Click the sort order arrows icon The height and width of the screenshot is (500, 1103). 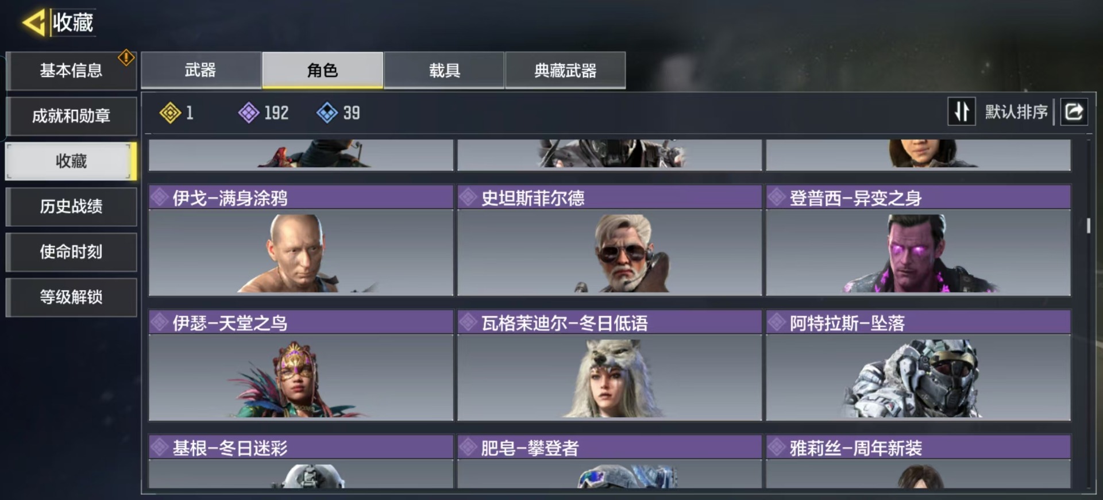962,111
